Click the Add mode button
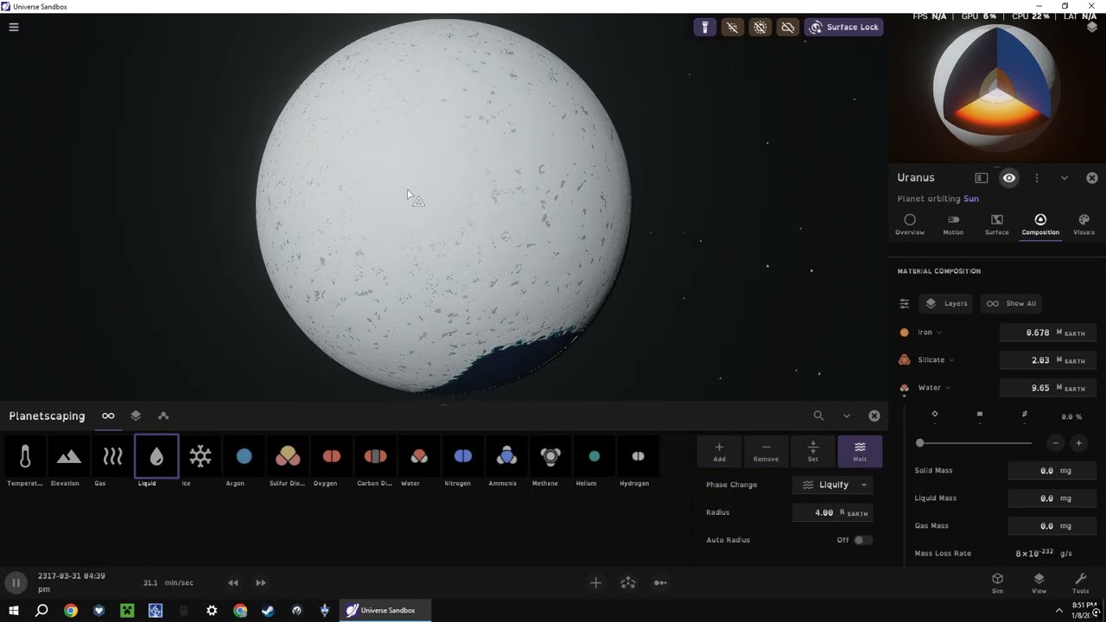Screen dimensions: 1106x622 coord(719,451)
